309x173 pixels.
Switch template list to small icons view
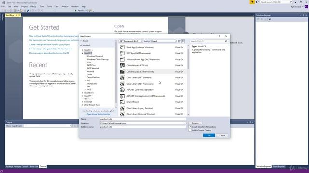179,41
